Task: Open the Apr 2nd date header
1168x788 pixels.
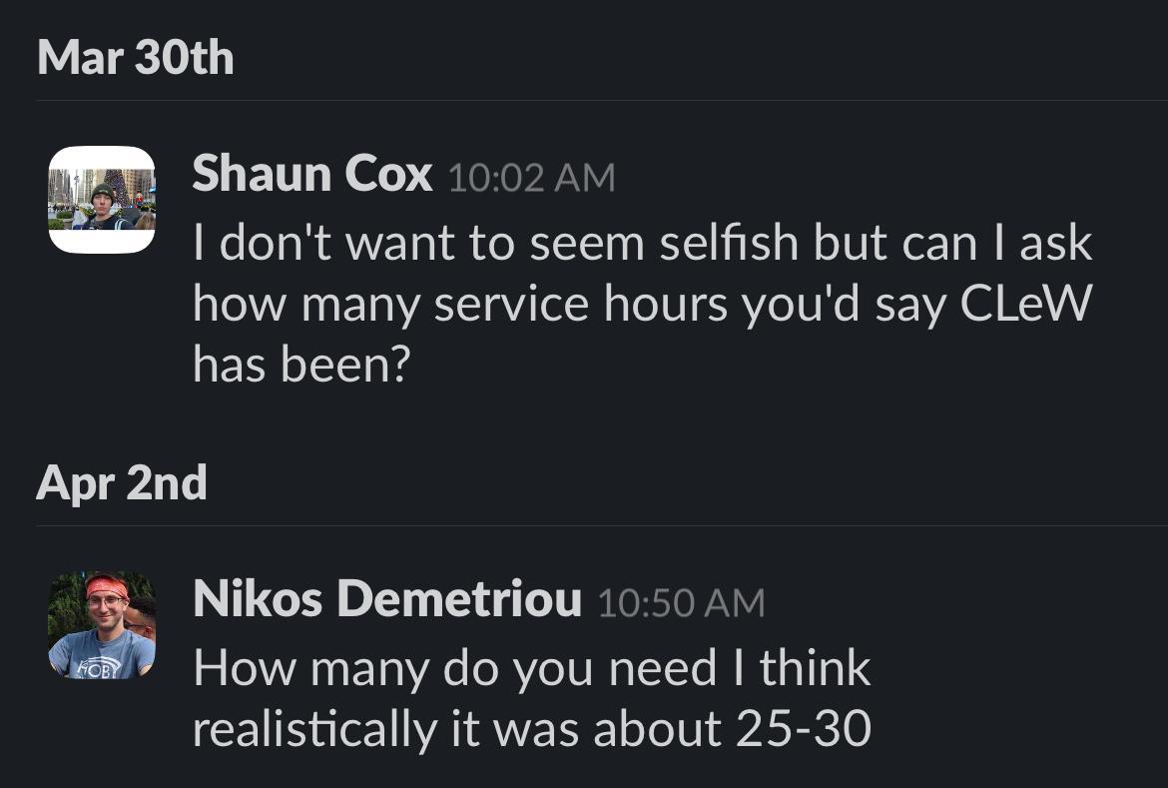Action: click(122, 483)
